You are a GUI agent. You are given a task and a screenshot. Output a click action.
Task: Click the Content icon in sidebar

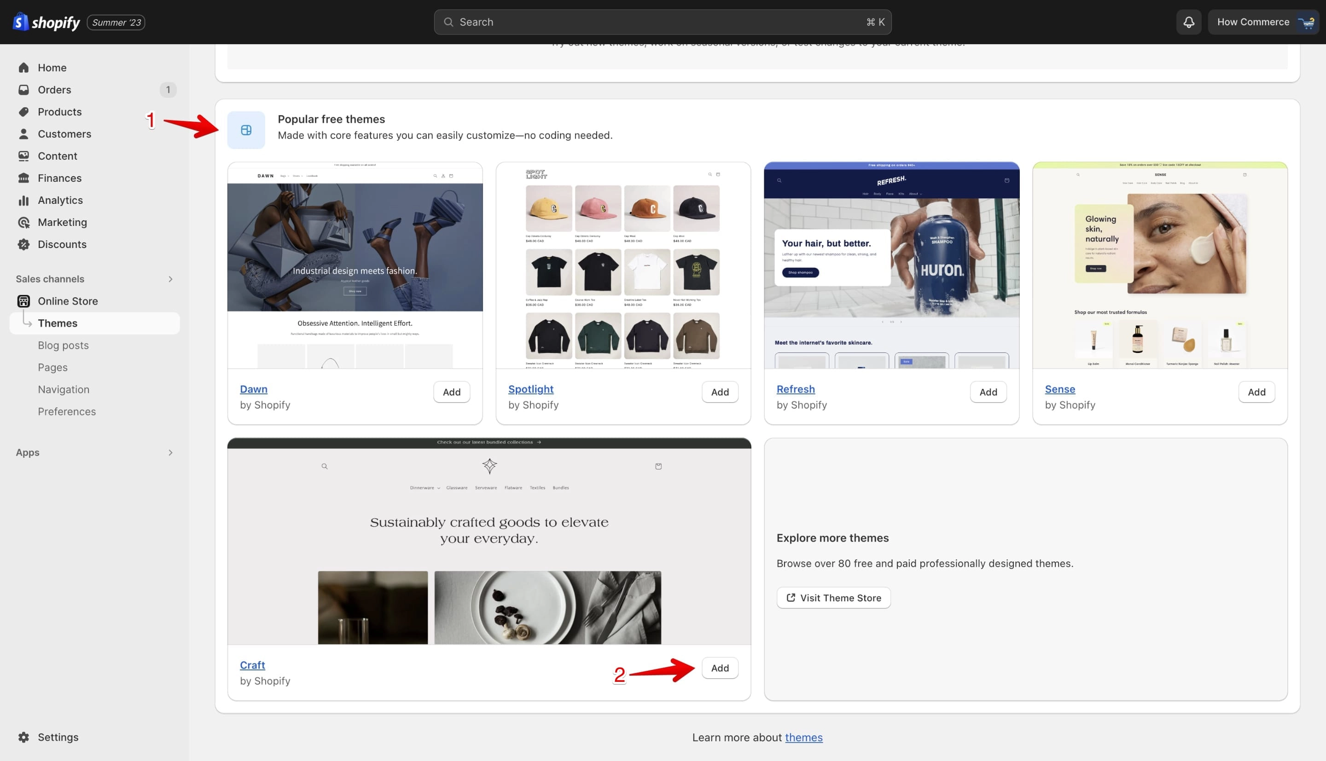[23, 156]
